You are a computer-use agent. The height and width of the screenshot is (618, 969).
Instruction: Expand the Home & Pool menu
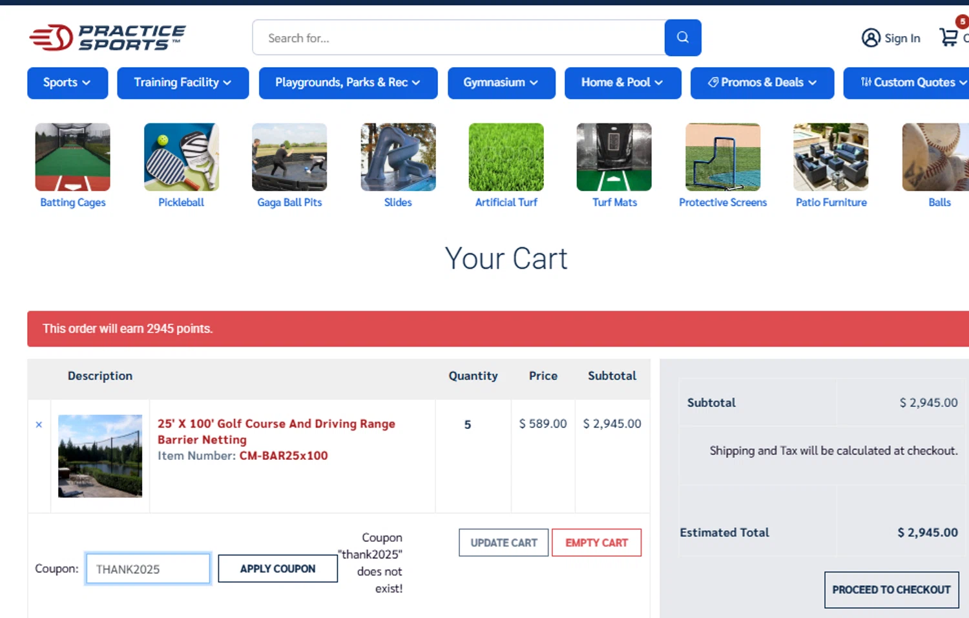click(623, 83)
